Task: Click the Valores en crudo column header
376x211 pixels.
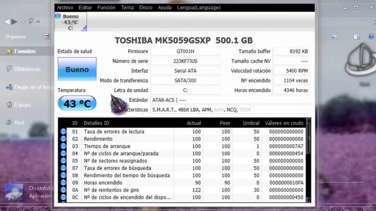Action: click(x=284, y=123)
